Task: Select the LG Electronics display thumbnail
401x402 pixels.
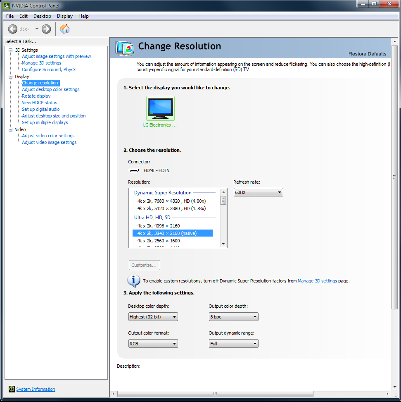Action: pyautogui.click(x=160, y=108)
